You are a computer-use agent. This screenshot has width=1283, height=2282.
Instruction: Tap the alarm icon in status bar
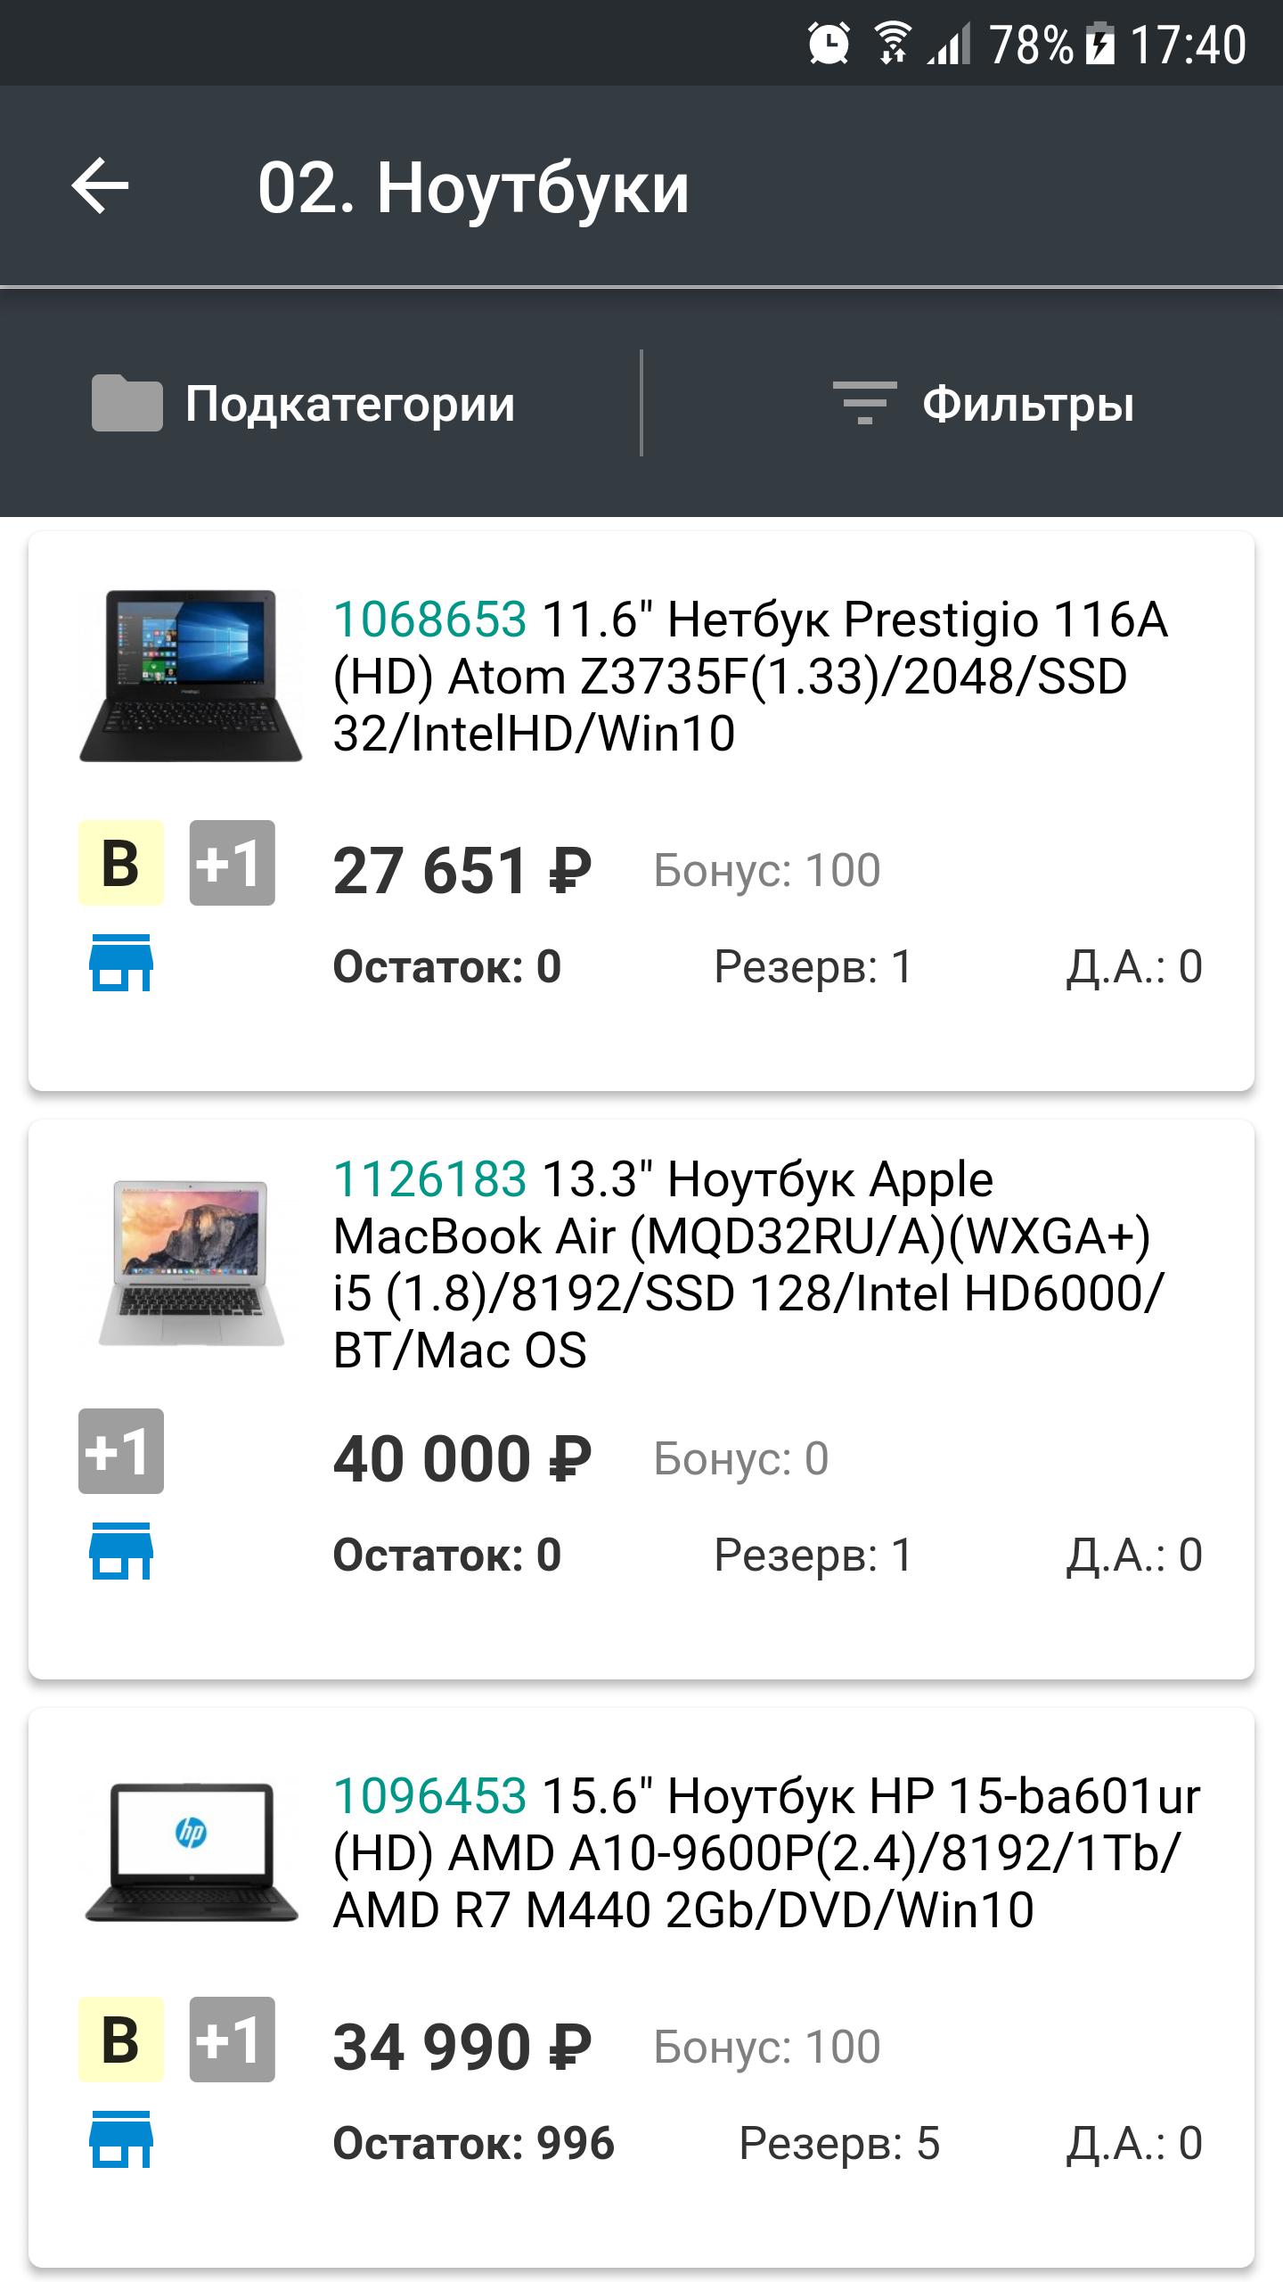click(829, 44)
